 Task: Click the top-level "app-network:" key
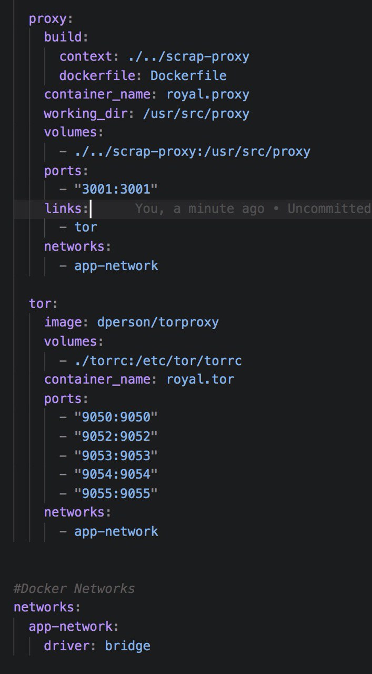pyautogui.click(x=74, y=626)
